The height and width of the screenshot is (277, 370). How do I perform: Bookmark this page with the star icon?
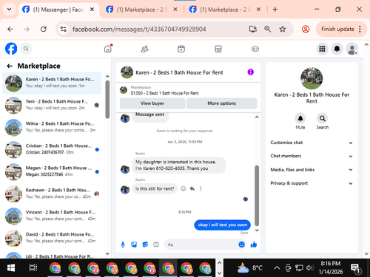(283, 29)
